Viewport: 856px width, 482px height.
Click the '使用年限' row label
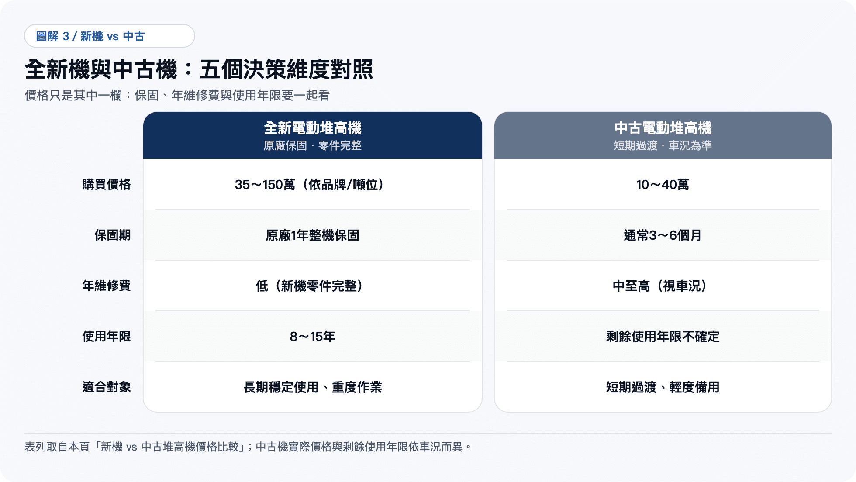[x=107, y=336]
